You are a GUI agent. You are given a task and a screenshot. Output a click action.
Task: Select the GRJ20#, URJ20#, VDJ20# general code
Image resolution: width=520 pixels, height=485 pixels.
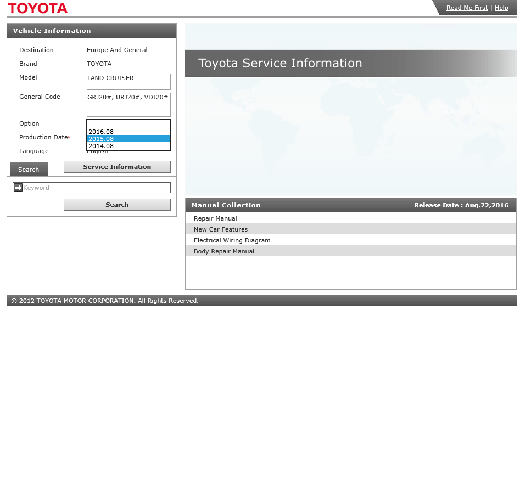pyautogui.click(x=127, y=98)
